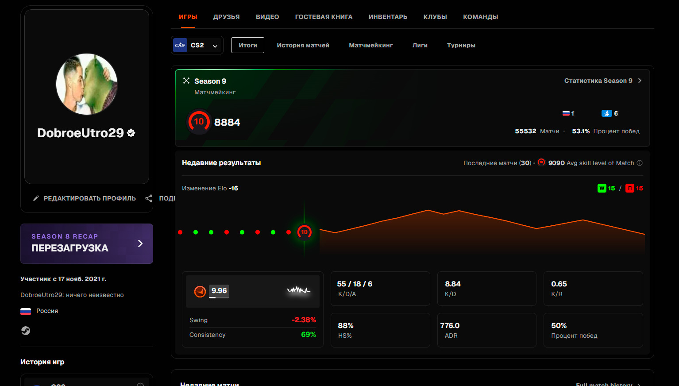679x386 pixels.
Task: Click the Россия country label
Action: pos(47,311)
